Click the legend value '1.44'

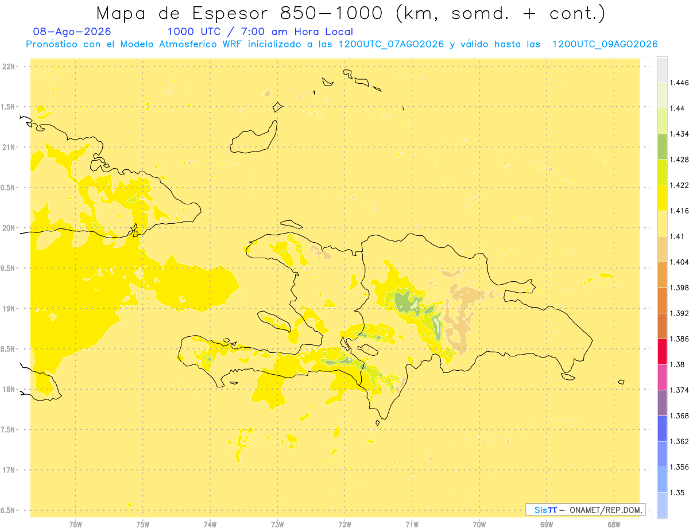coord(678,108)
